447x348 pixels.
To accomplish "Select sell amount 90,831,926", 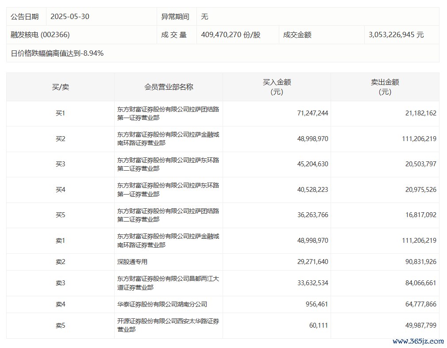I will 421,262.
